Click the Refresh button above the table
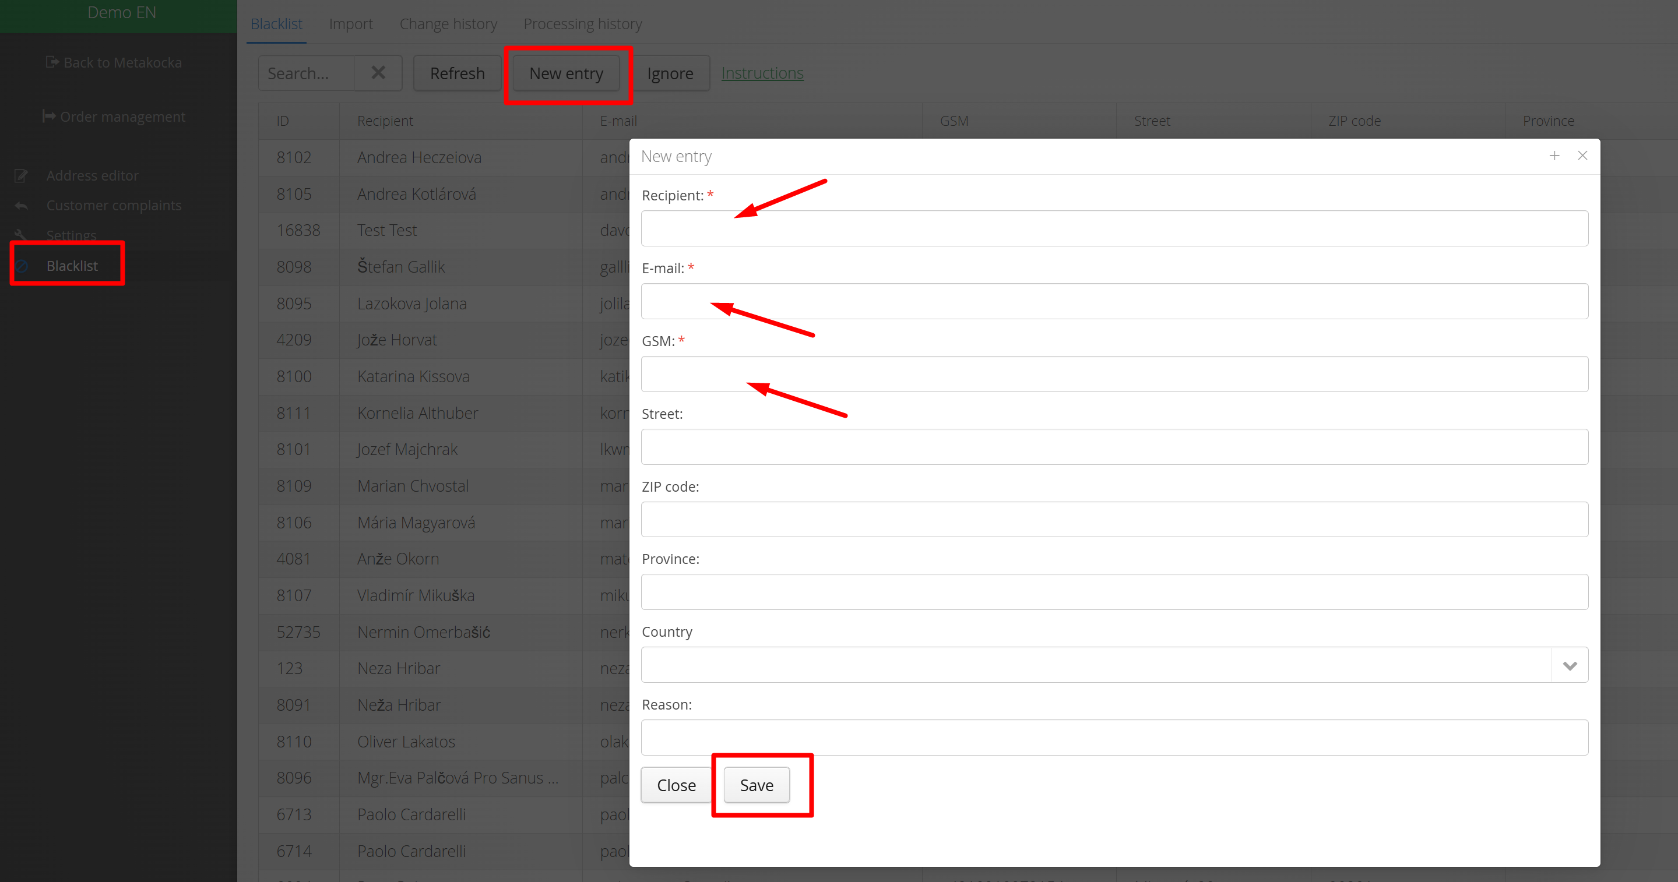 tap(458, 73)
